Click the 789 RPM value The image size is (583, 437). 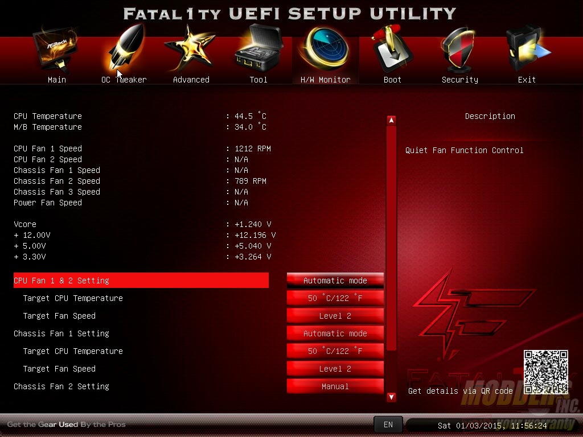pyautogui.click(x=251, y=181)
